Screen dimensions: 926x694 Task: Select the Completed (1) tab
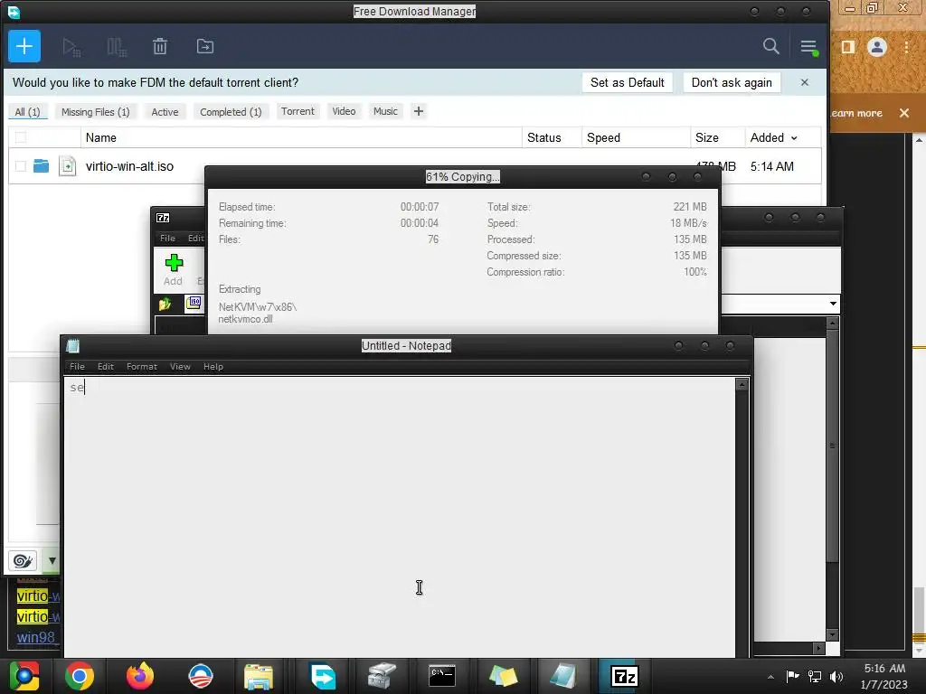pyautogui.click(x=231, y=111)
